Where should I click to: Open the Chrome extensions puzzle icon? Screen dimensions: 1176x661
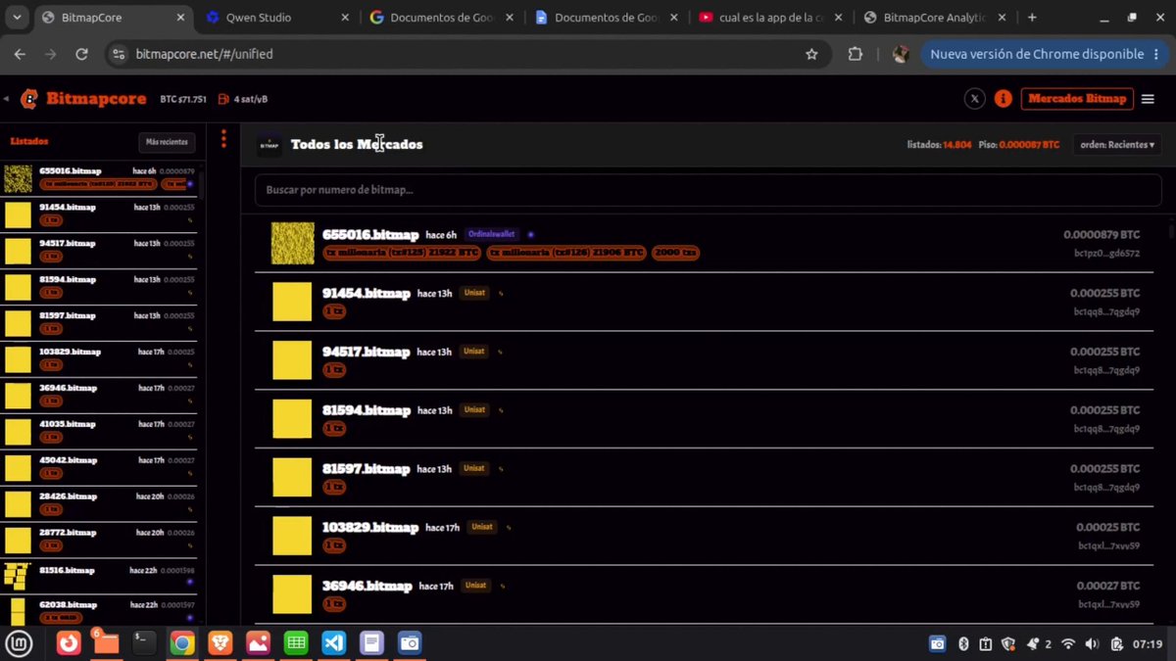click(855, 55)
